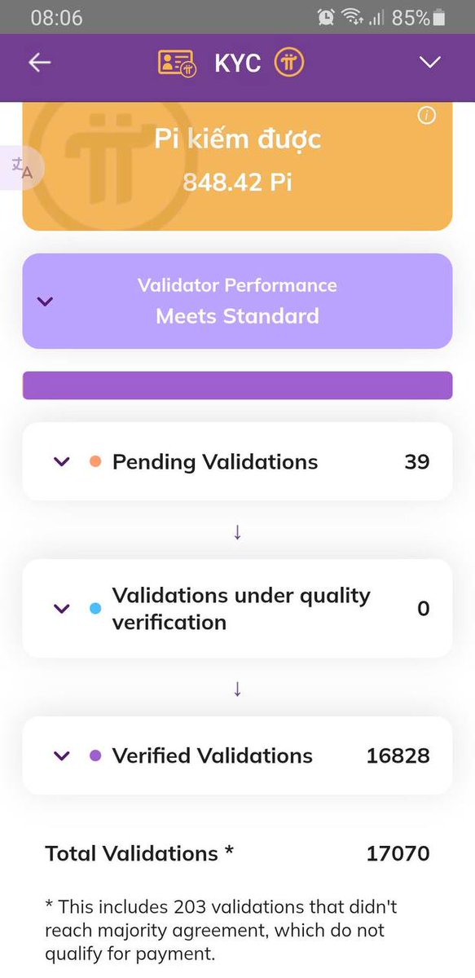Tap the orange Pending Validations dot

click(x=95, y=462)
